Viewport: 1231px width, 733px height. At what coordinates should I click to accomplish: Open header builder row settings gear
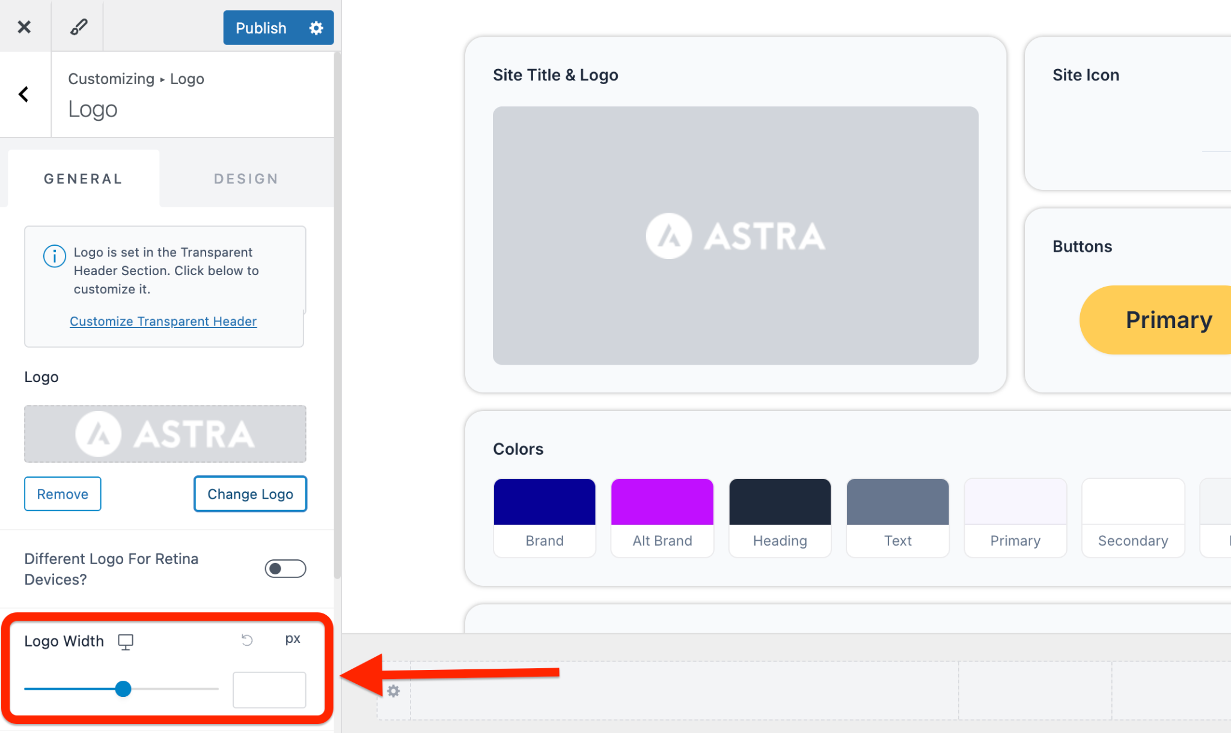coord(394,691)
